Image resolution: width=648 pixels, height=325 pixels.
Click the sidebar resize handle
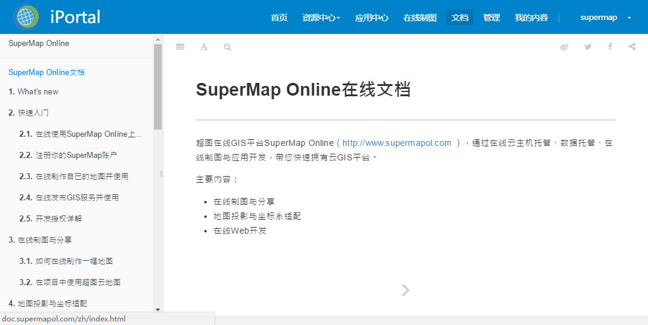(162, 174)
